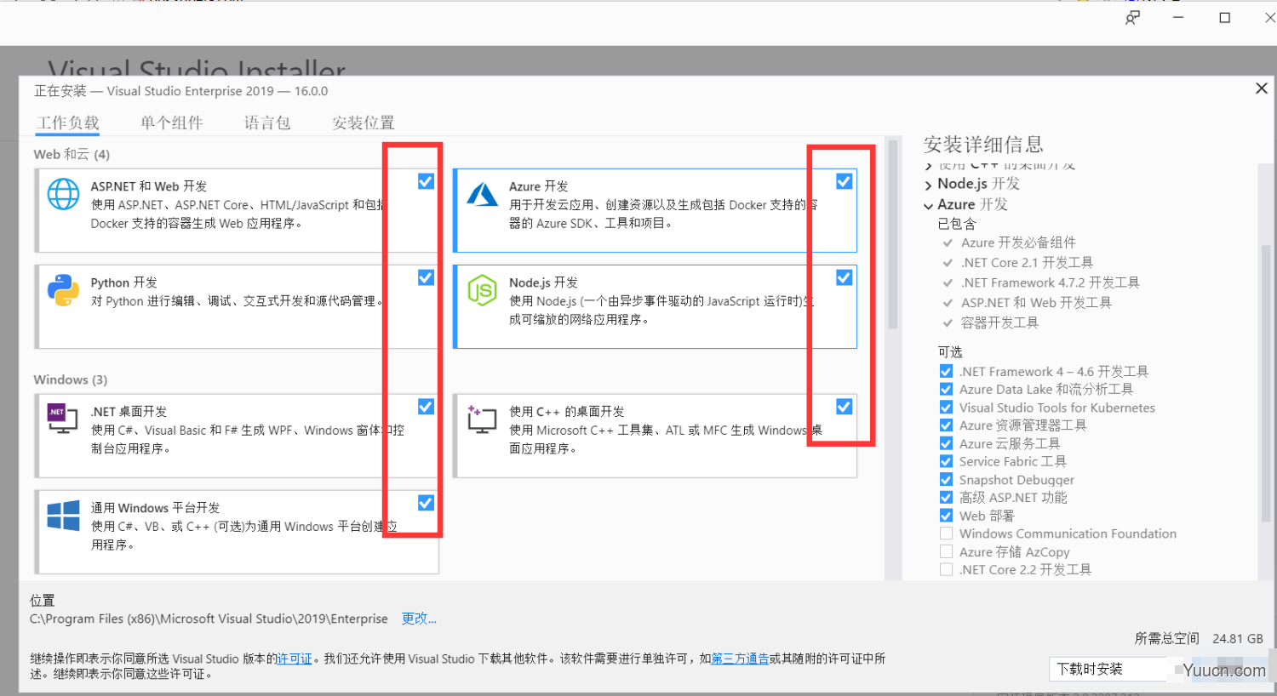Viewport: 1277px width, 696px height.
Task: Click the 更改... location link
Action: (419, 619)
